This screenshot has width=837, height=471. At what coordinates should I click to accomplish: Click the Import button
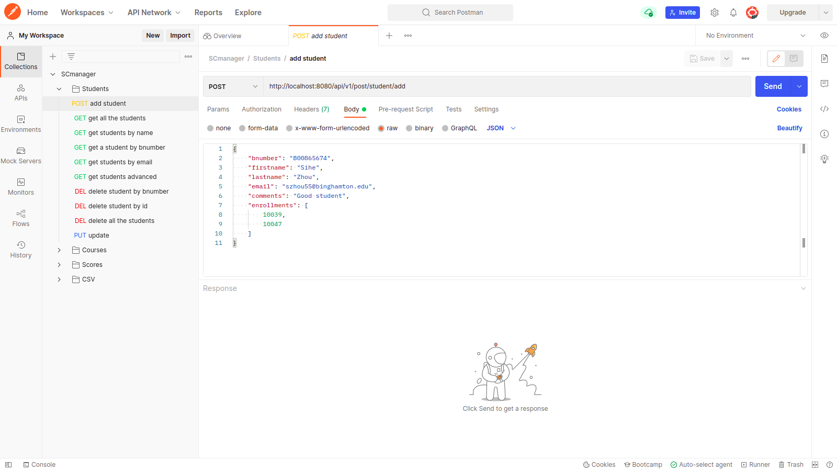pyautogui.click(x=180, y=36)
